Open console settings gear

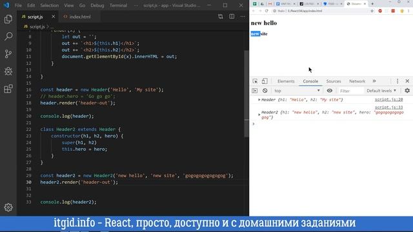tap(407, 91)
